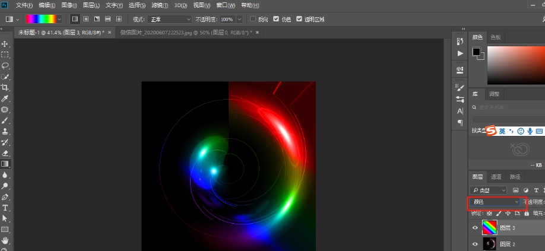Open the 滤镜 (Filter) menu

coord(160,5)
